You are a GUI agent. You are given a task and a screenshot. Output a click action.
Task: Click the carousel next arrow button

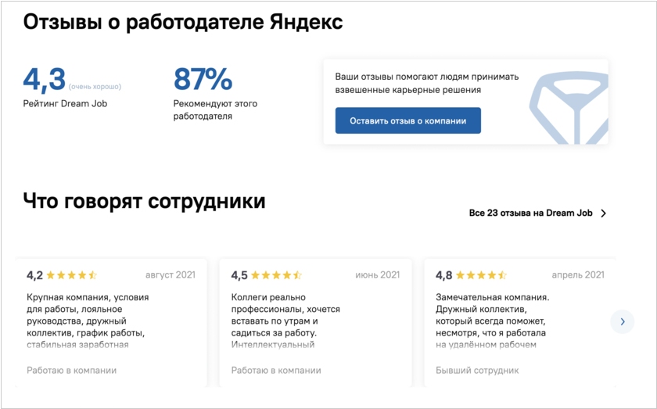pyautogui.click(x=623, y=321)
